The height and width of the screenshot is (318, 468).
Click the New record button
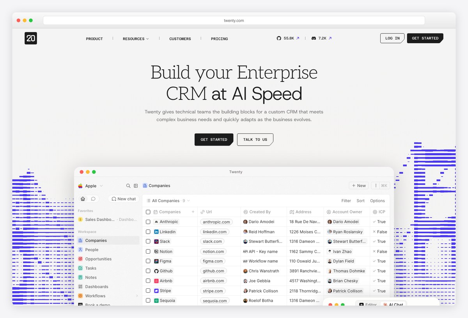coord(359,186)
